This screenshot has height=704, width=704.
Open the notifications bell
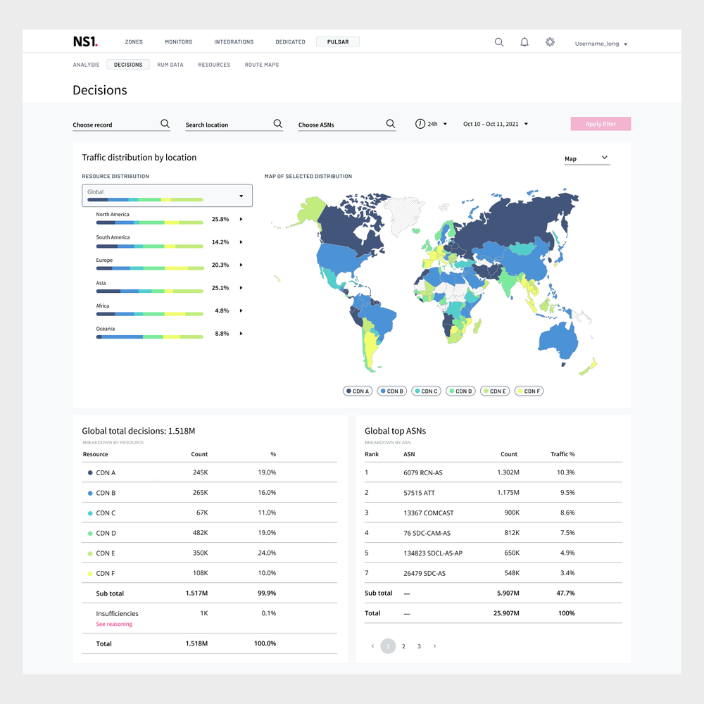coord(524,42)
